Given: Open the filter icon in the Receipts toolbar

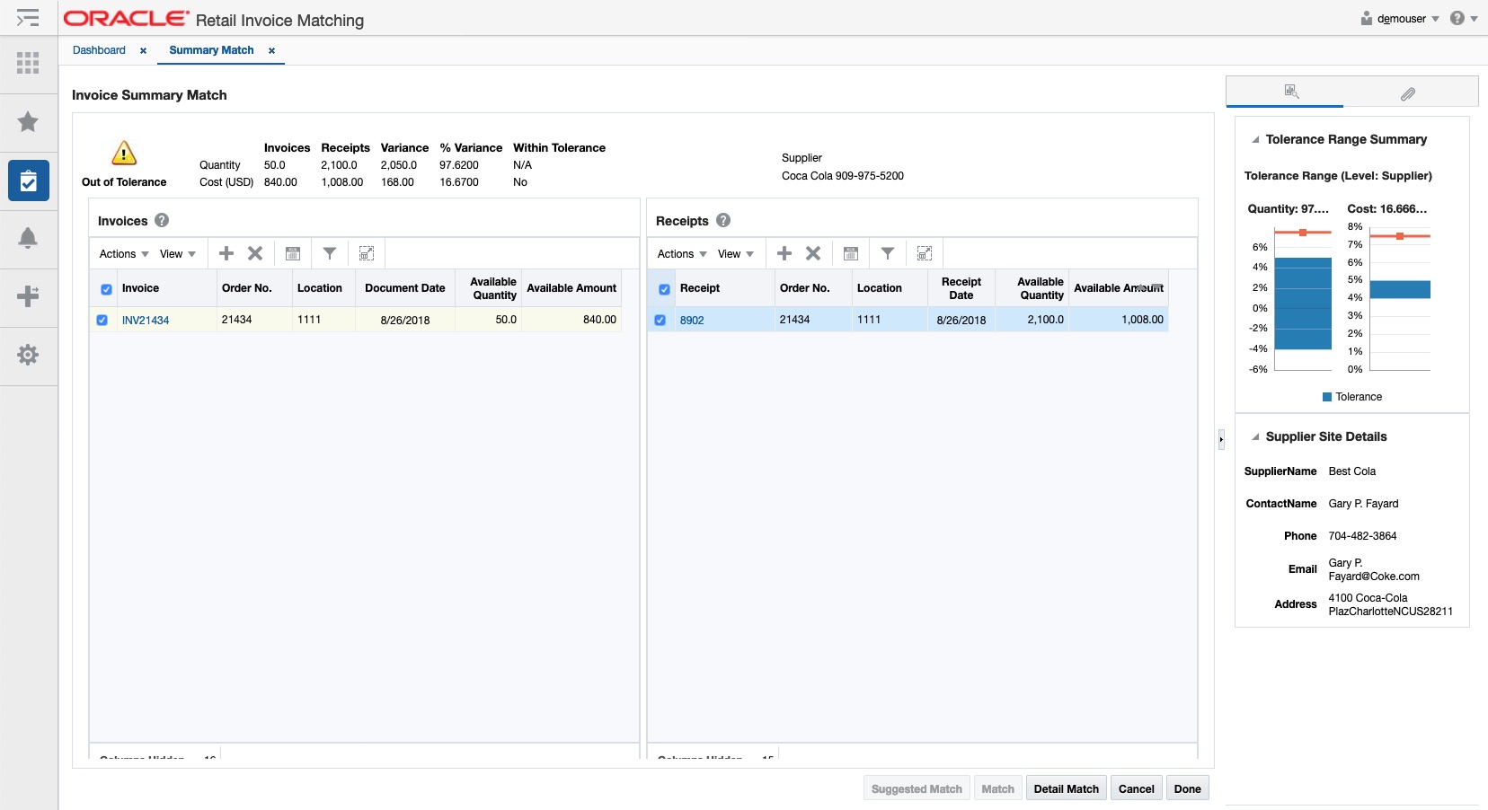Looking at the screenshot, I should tap(888, 253).
